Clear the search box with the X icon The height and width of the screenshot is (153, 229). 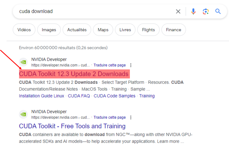178,11
